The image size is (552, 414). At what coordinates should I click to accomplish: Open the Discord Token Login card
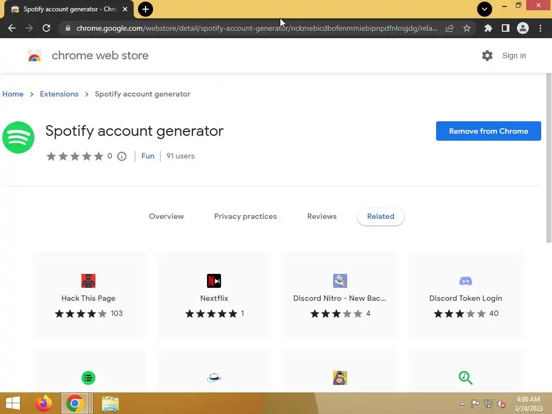point(465,295)
